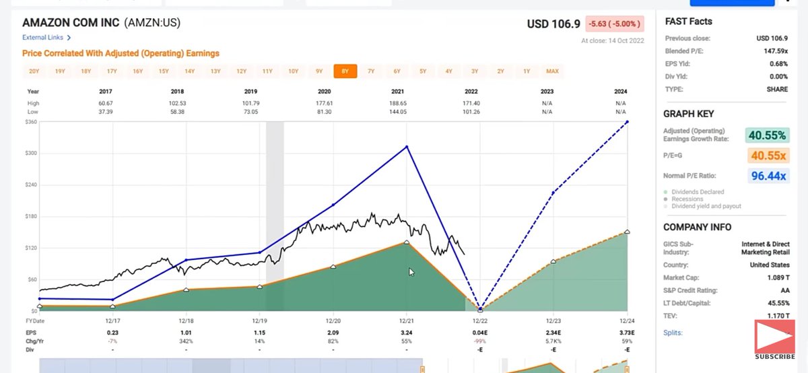Viewport: 808px width, 373px height.
Task: Click the EPS Yld value 0.68%
Action: tap(778, 63)
